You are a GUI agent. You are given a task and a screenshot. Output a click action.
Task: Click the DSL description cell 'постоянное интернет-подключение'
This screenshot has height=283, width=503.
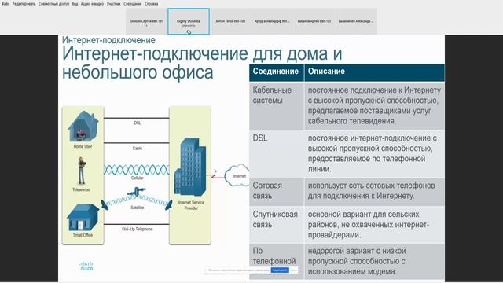coord(374,154)
